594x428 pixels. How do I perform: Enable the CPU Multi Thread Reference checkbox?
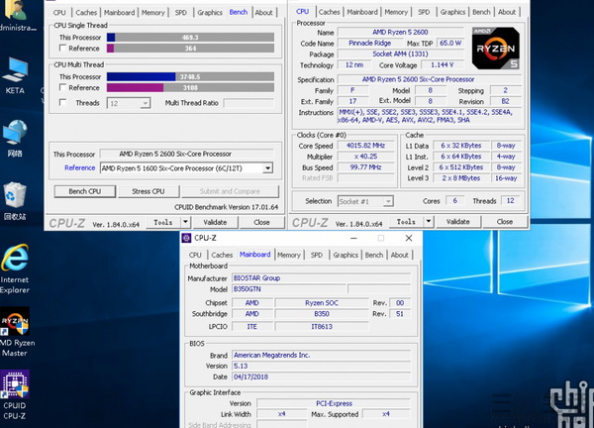point(63,87)
